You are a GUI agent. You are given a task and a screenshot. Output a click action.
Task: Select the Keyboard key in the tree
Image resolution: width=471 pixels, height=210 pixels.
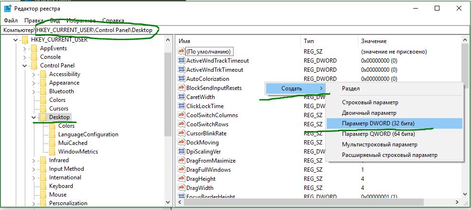pyautogui.click(x=61, y=186)
